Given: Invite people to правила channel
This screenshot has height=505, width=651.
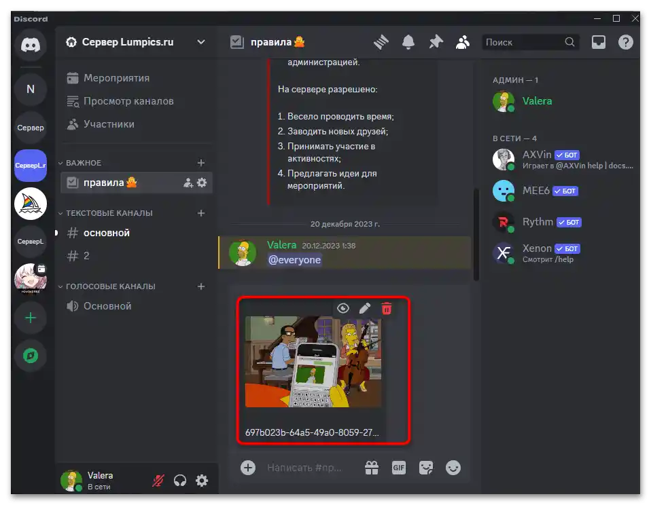Looking at the screenshot, I should [188, 183].
